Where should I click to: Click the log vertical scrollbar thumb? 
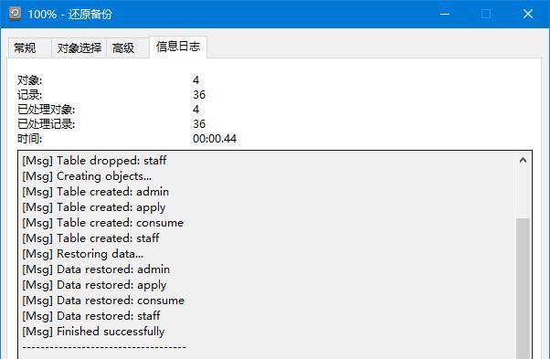coord(523,288)
